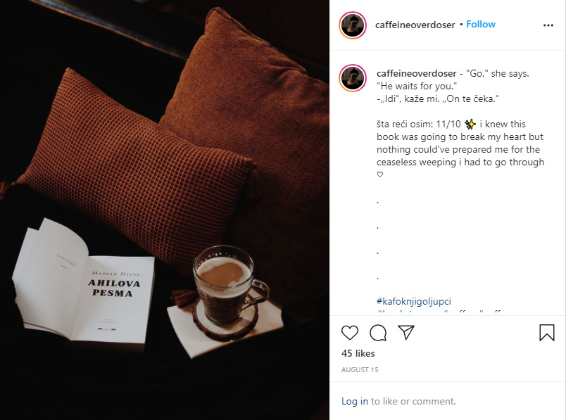Click Log in to comment

tap(355, 401)
